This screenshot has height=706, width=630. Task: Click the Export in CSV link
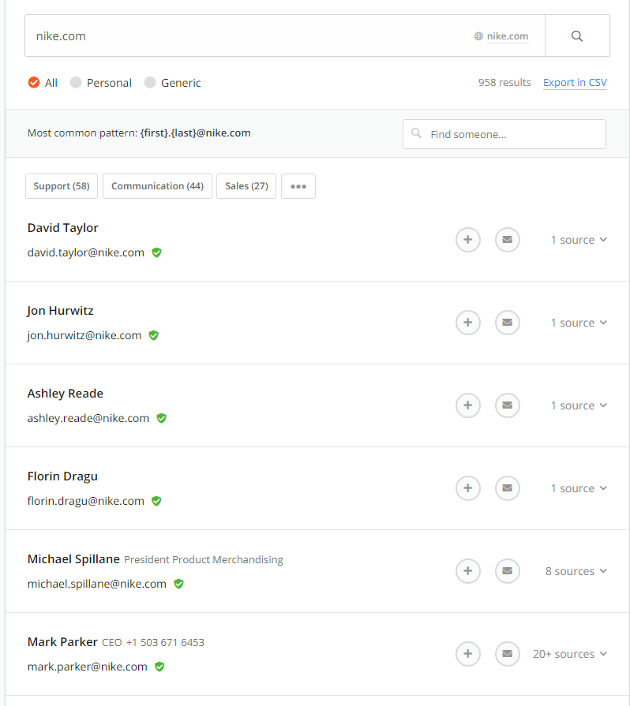point(575,83)
